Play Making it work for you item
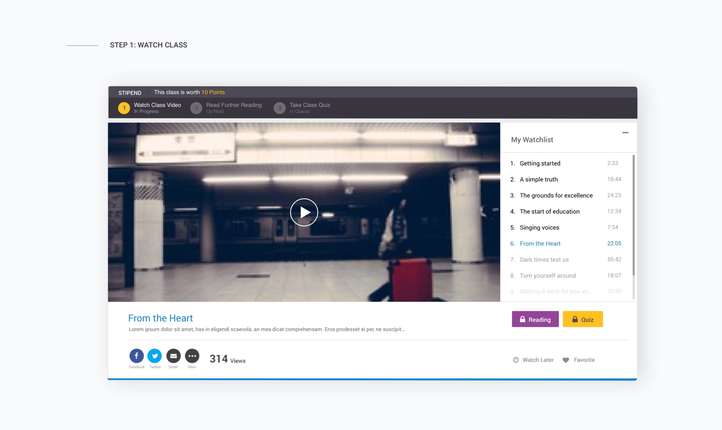This screenshot has height=430, width=722. click(x=565, y=291)
